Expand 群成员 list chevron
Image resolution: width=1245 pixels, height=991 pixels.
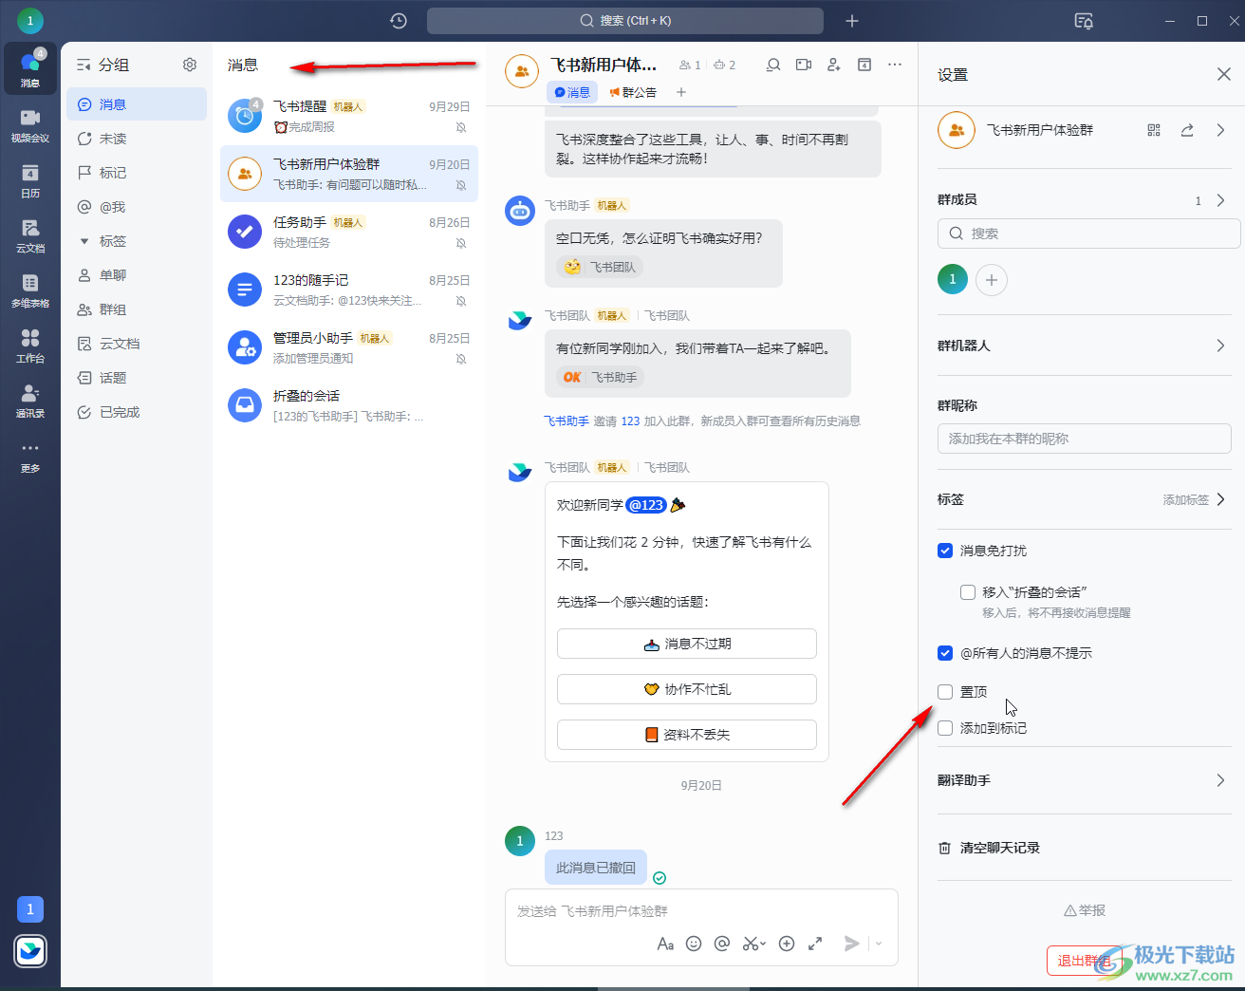pyautogui.click(x=1220, y=200)
